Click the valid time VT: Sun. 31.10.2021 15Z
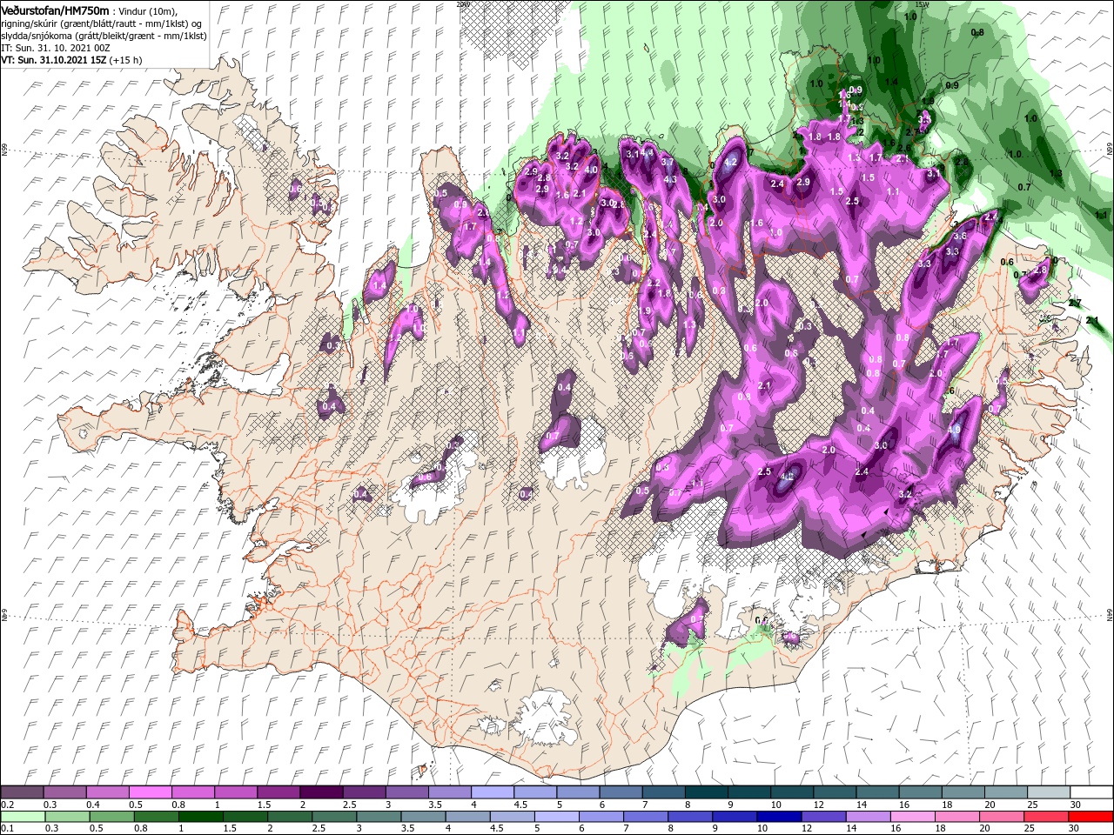 [54, 60]
